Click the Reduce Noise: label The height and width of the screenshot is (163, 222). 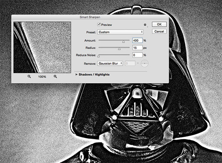point(86,55)
